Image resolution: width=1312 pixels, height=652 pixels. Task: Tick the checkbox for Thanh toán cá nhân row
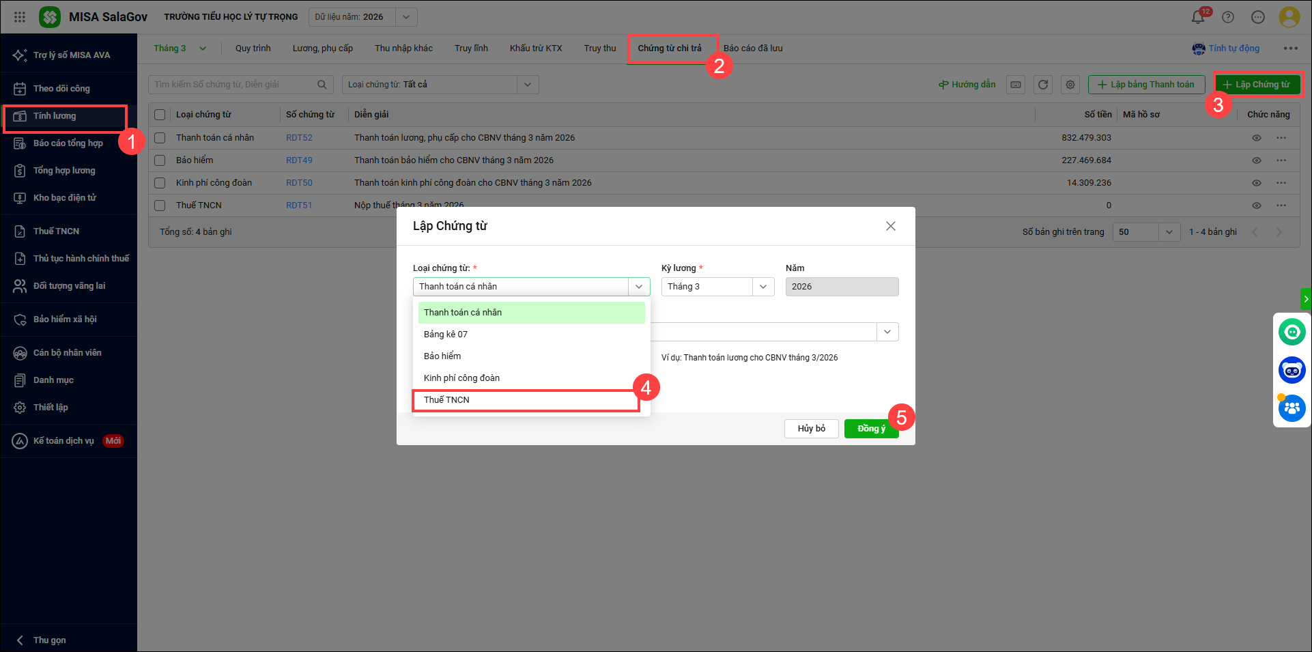(160, 138)
